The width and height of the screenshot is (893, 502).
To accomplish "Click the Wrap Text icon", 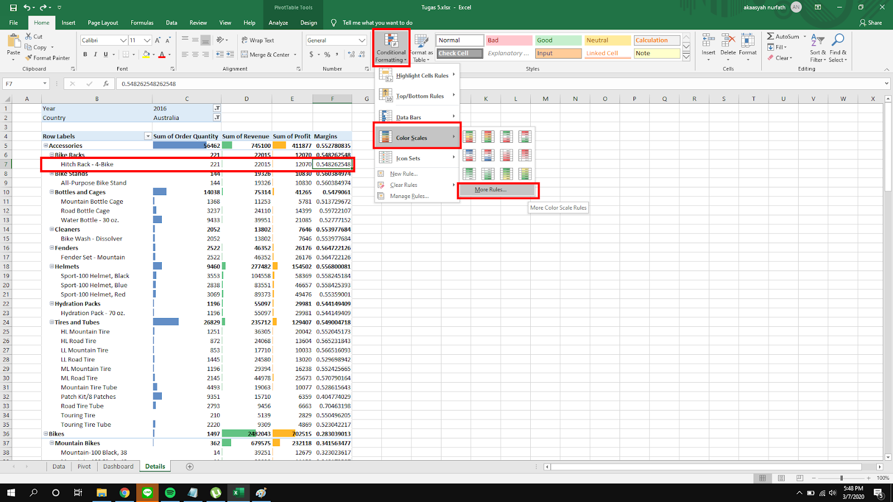I will coord(244,40).
